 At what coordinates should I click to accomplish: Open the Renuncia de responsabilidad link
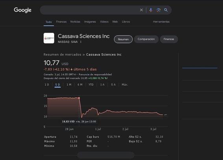tap(95, 74)
